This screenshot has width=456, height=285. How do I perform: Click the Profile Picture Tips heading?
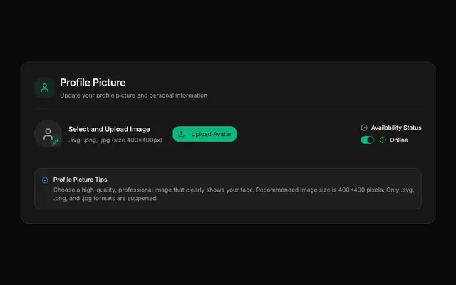click(80, 180)
